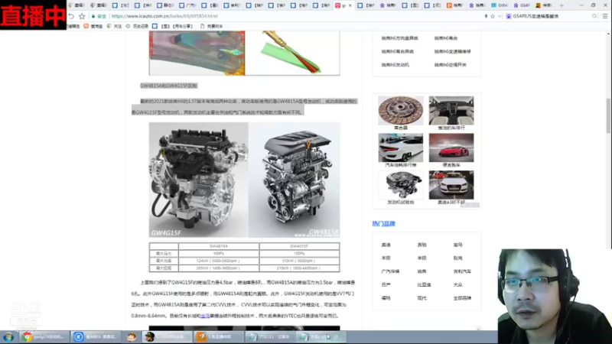Click the lightning speed-mode icon in address bar
Screen dimensions: 612x344
click(486, 16)
